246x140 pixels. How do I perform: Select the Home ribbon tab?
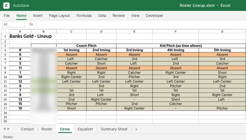pos(21,16)
